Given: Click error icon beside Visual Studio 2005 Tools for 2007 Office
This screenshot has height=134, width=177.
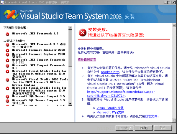Looking at the screenshot, I should [7, 80].
